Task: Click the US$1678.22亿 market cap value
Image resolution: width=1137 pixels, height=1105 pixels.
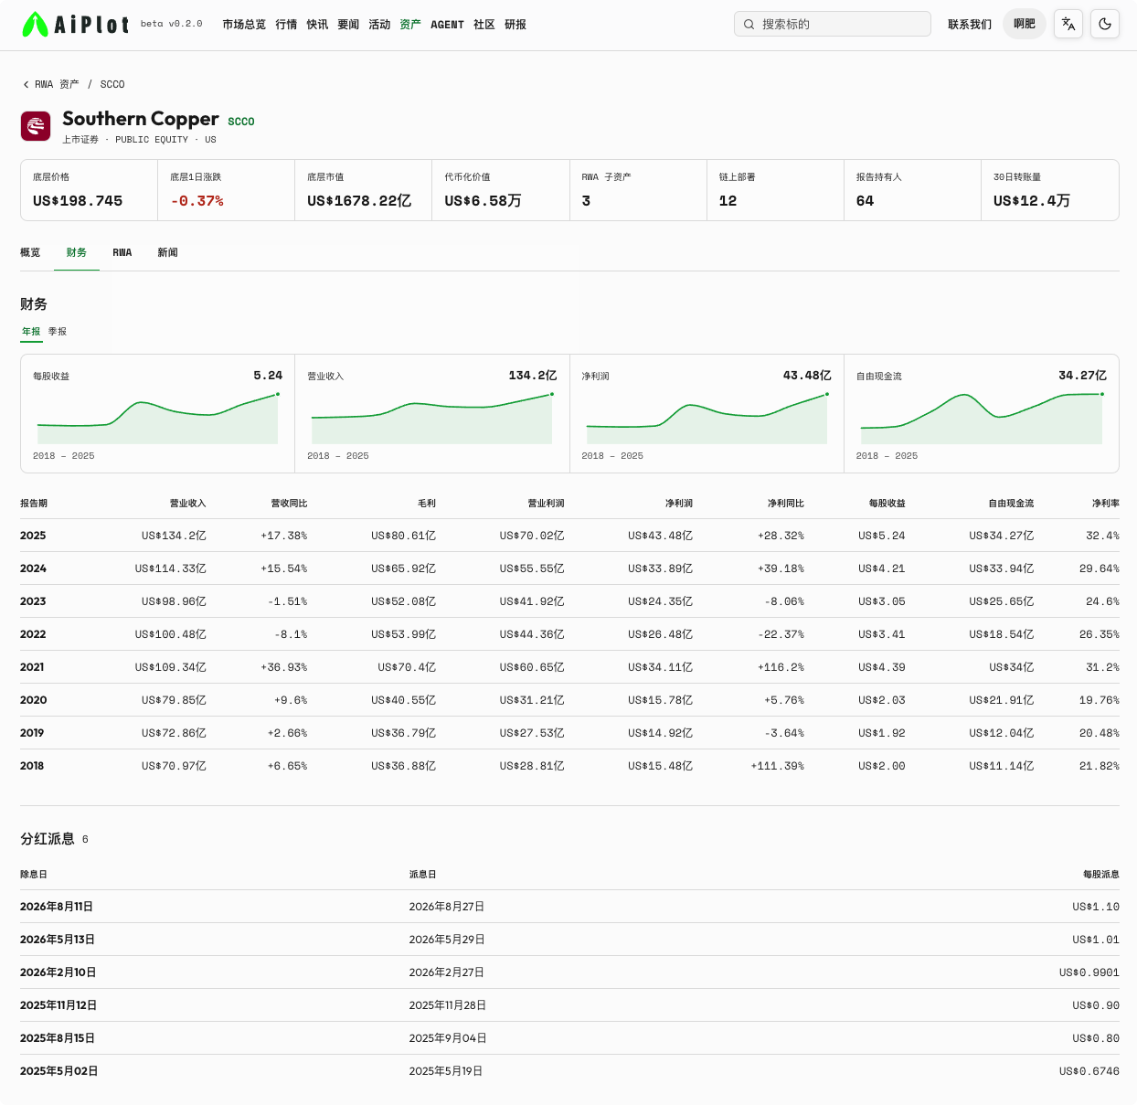Action: pyautogui.click(x=359, y=201)
